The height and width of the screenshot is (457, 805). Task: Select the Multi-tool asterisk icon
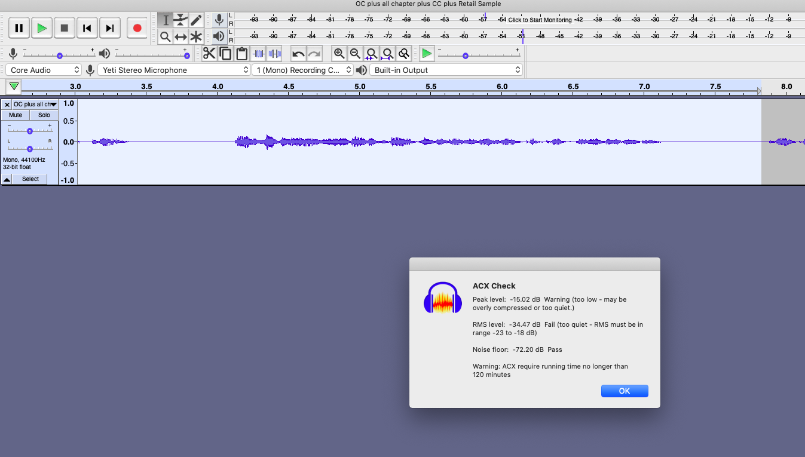(196, 37)
